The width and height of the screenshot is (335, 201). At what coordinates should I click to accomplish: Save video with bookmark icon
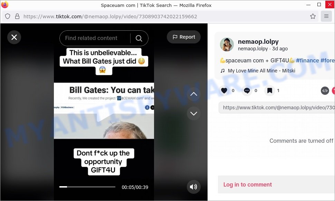(x=270, y=91)
